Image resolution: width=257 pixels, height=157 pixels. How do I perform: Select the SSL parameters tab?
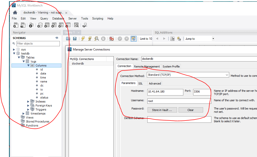tap(141, 83)
